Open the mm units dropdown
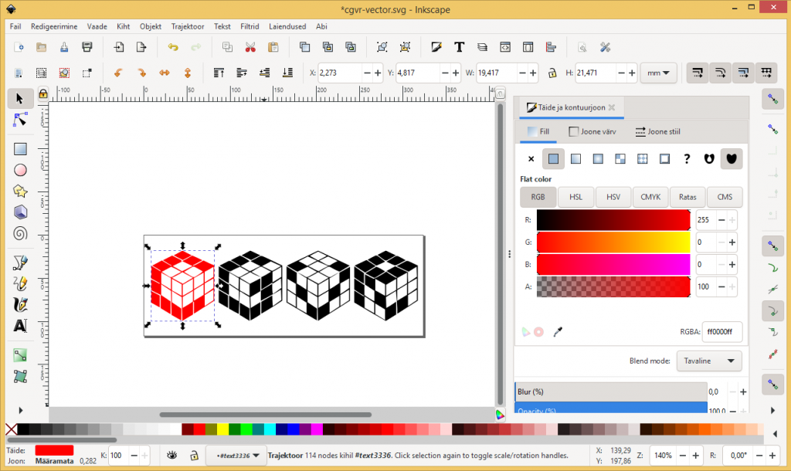This screenshot has width=791, height=471. pyautogui.click(x=657, y=72)
